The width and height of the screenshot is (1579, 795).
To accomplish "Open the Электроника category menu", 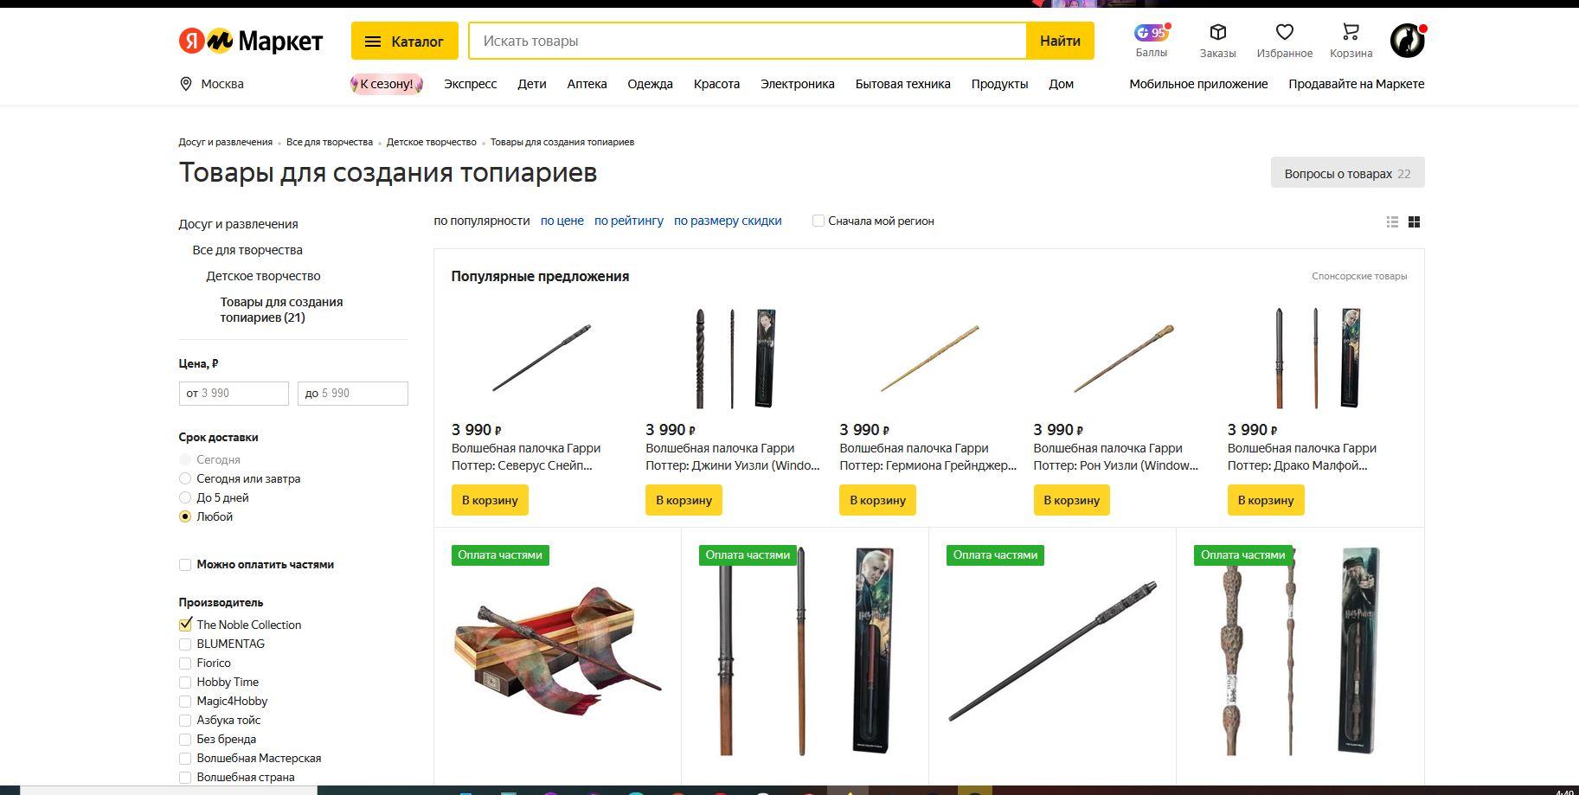I will click(797, 84).
